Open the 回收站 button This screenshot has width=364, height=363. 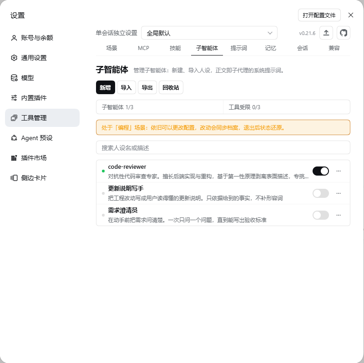pyautogui.click(x=171, y=87)
